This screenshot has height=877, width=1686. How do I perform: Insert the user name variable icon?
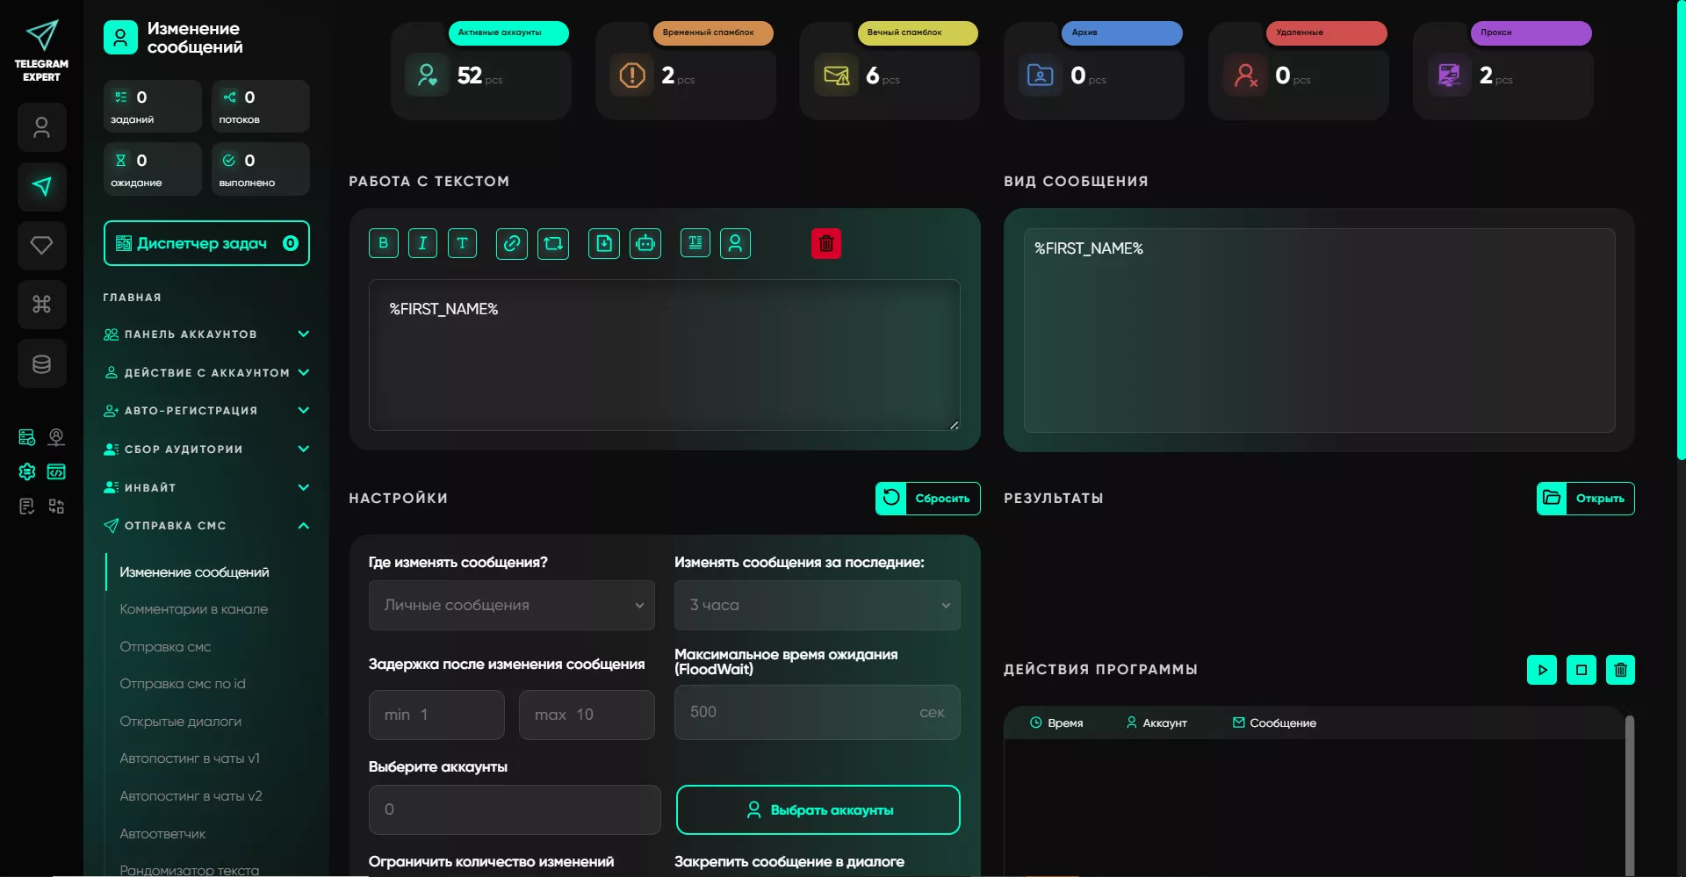[736, 243]
